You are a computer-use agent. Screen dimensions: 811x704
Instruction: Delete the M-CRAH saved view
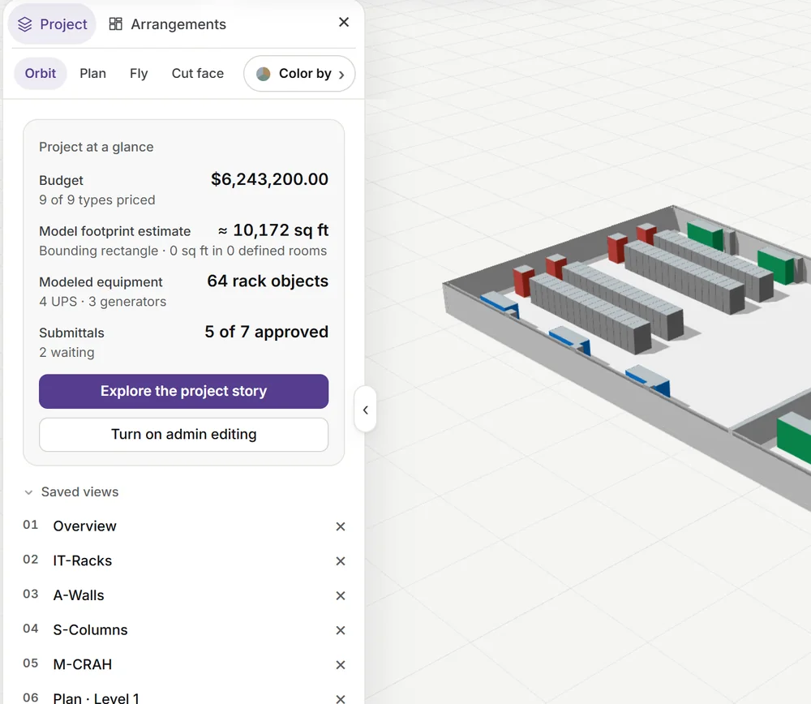tap(341, 665)
